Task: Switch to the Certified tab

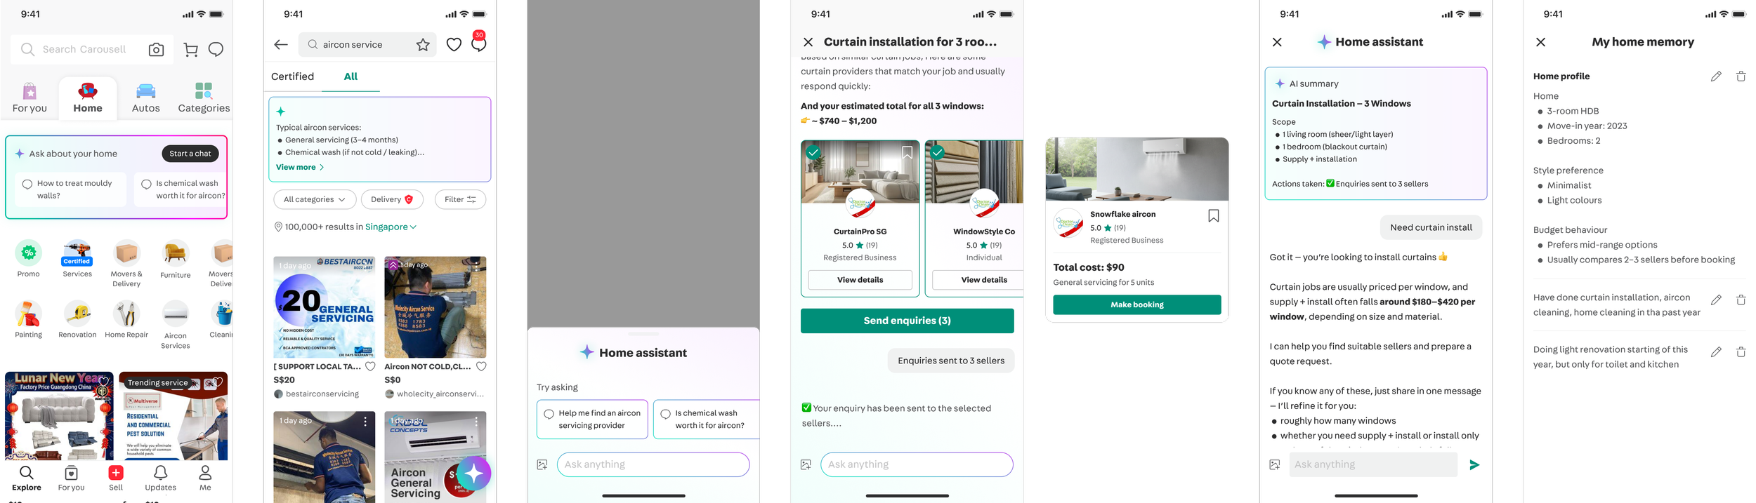Action: (292, 76)
